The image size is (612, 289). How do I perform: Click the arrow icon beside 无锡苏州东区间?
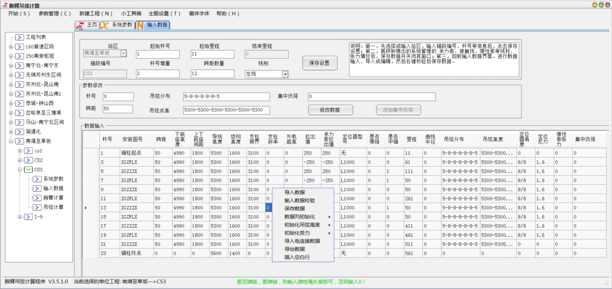tap(20, 75)
